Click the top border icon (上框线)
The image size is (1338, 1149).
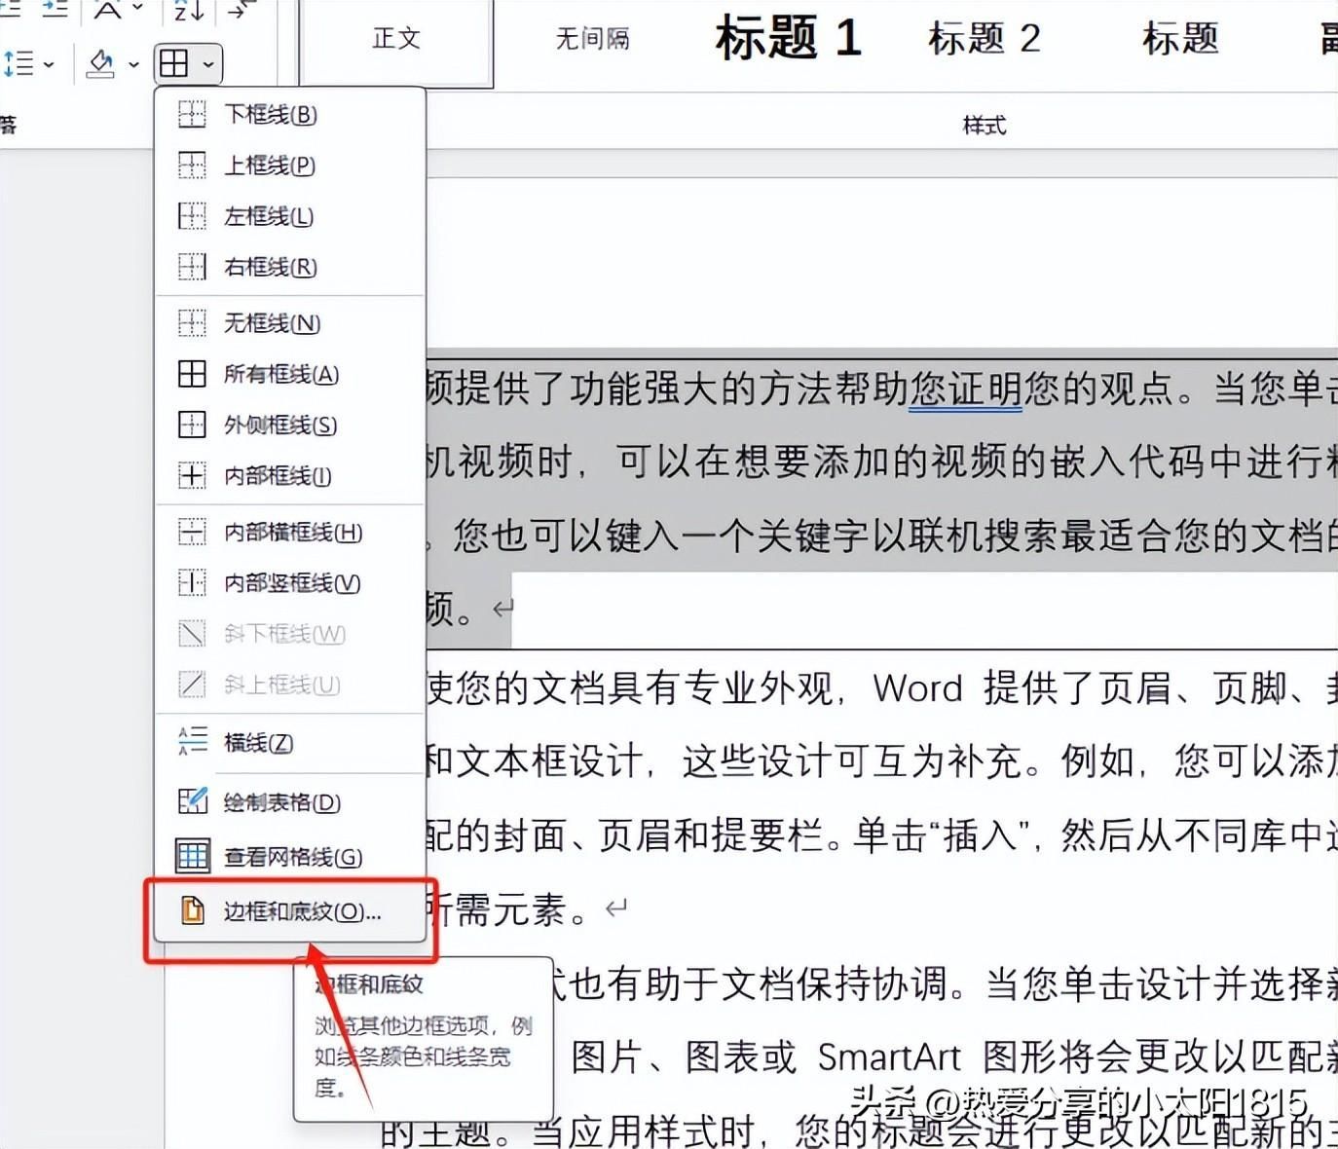tap(192, 166)
